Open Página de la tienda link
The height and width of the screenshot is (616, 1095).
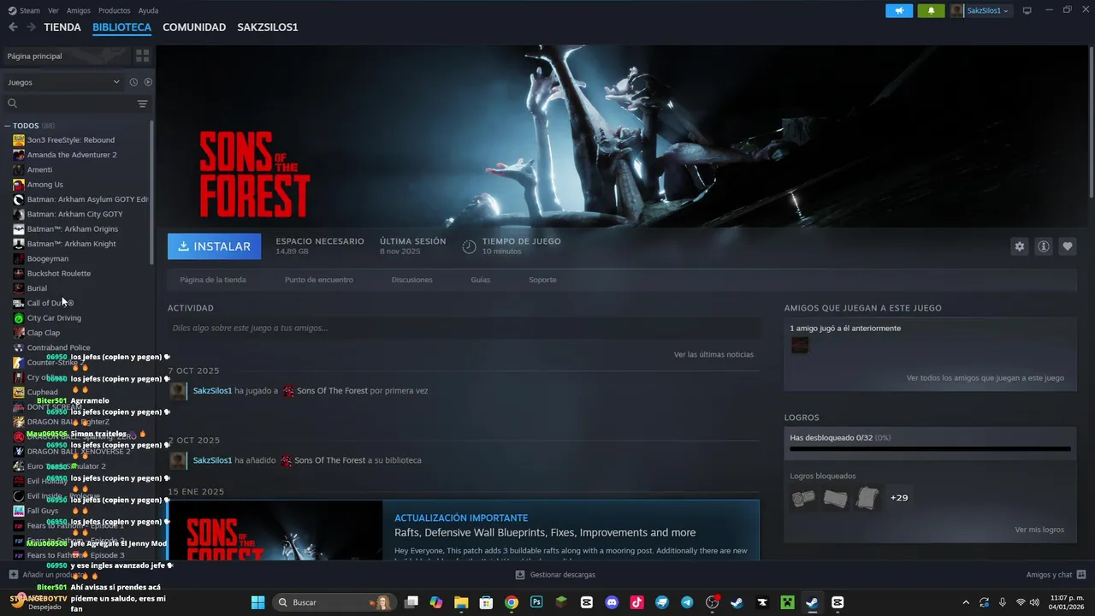213,280
